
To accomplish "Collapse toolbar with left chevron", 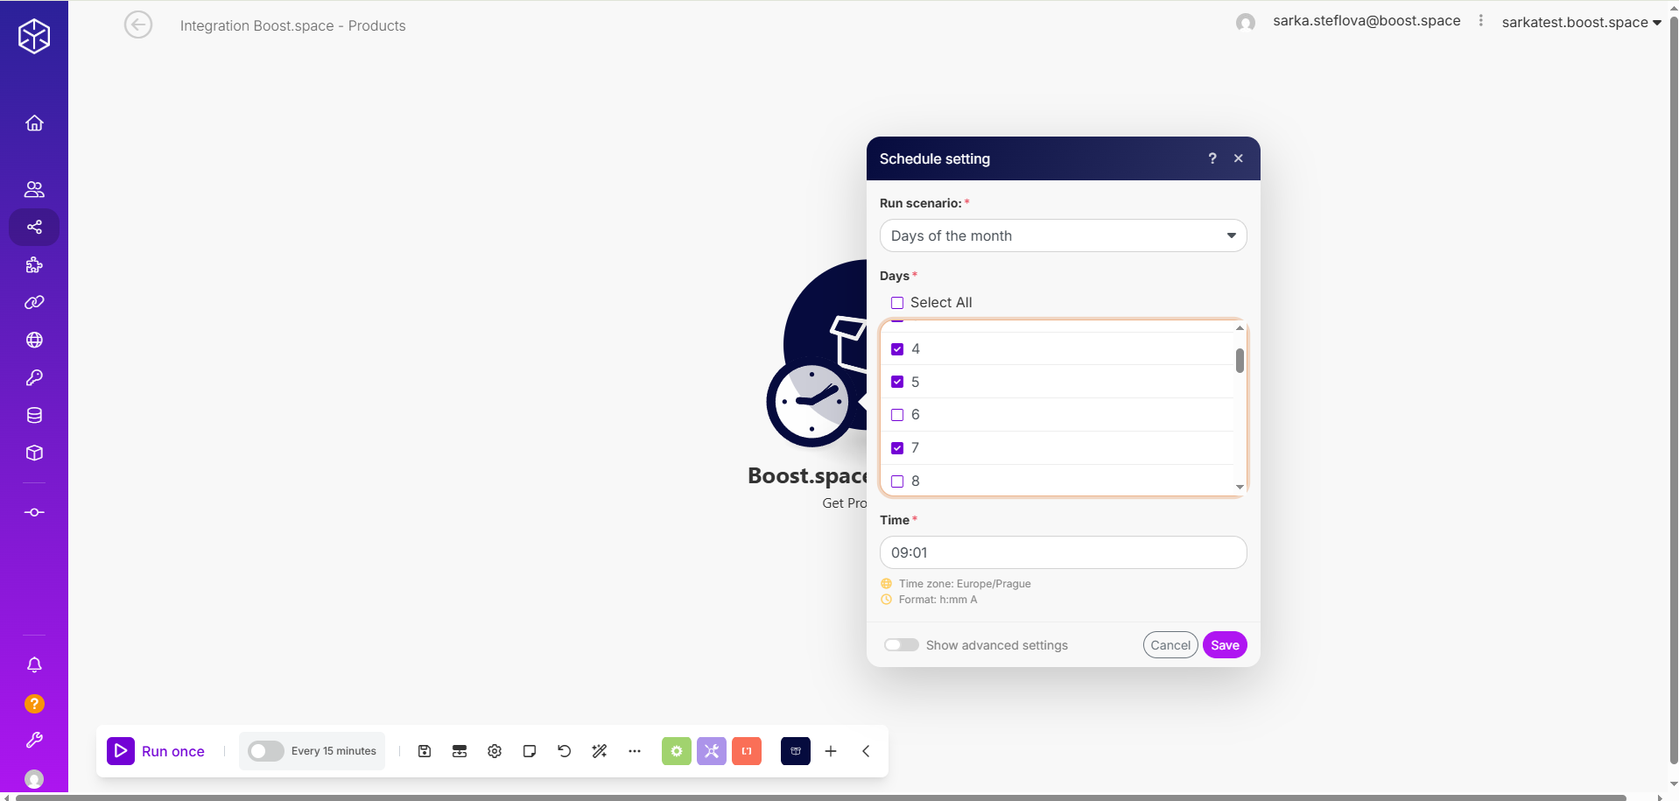I will (866, 751).
